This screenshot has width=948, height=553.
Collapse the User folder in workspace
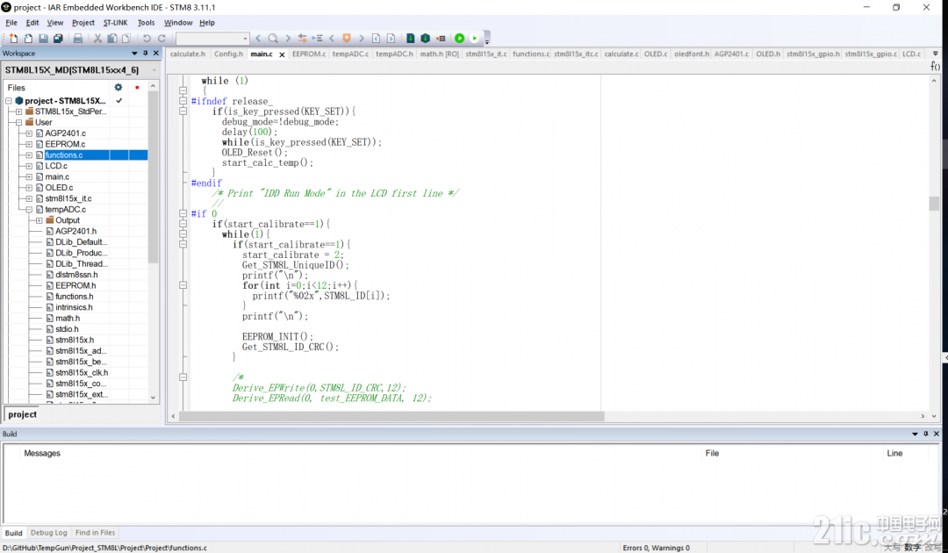tap(18, 123)
